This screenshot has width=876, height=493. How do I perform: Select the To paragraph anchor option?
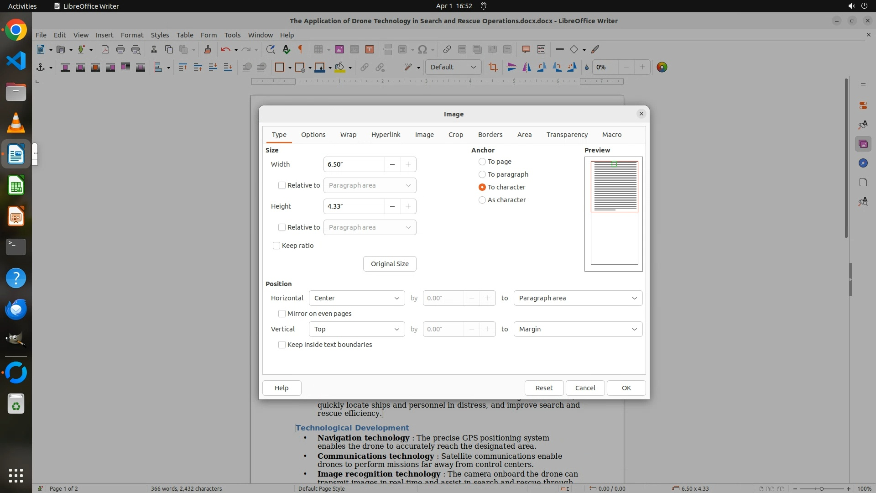click(x=482, y=174)
